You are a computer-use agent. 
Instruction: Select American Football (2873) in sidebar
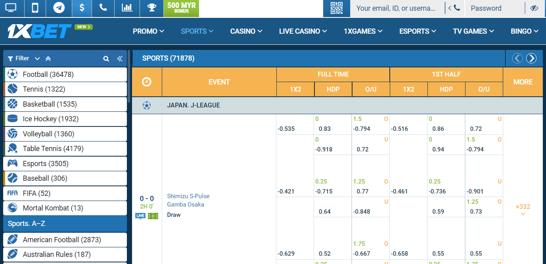[65, 240]
